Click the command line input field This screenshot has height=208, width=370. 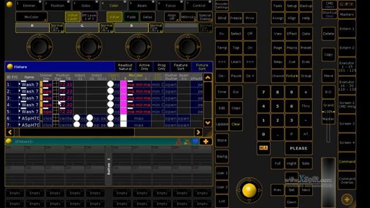click(94, 142)
